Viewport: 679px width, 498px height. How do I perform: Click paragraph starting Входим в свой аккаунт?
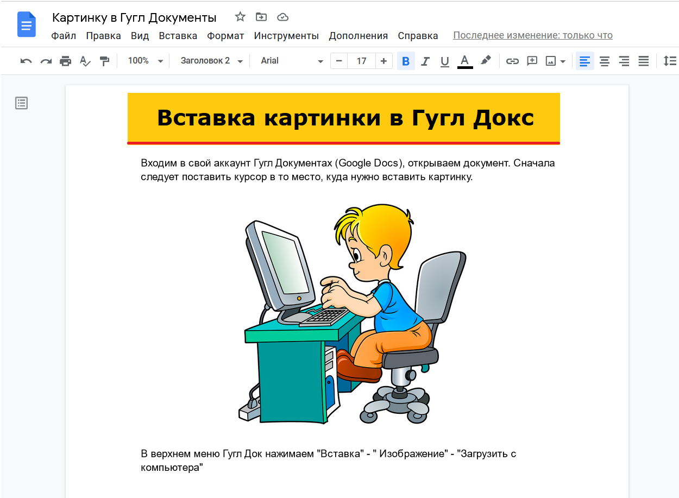[348, 170]
